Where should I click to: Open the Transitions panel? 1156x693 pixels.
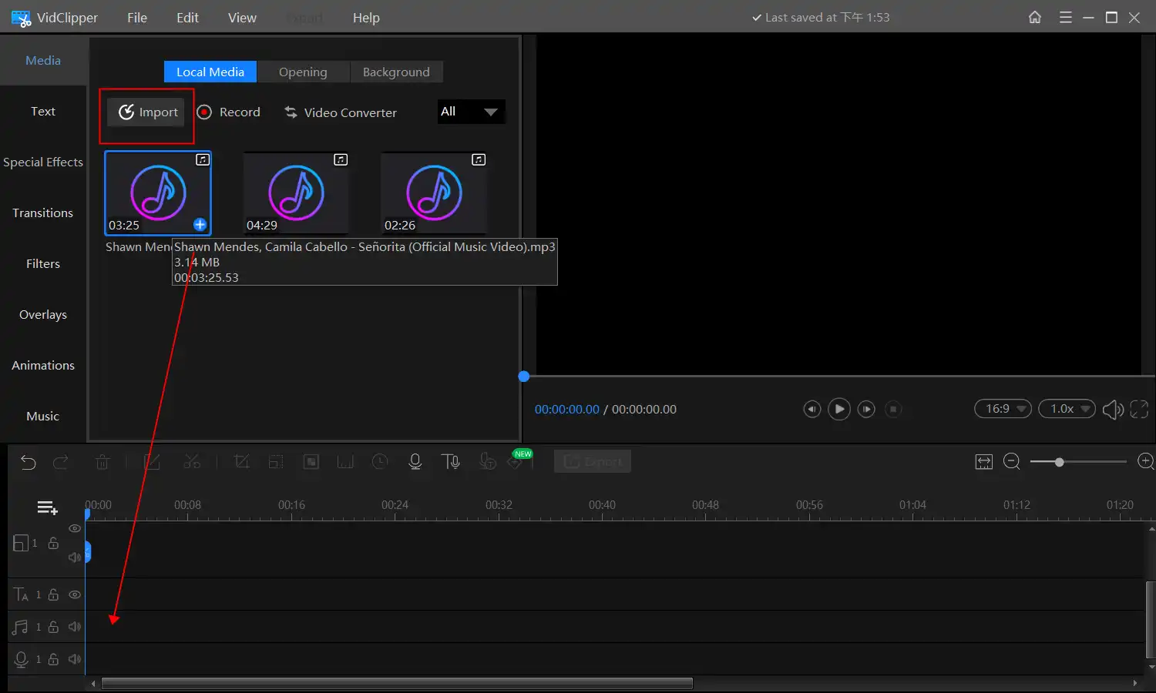(43, 213)
